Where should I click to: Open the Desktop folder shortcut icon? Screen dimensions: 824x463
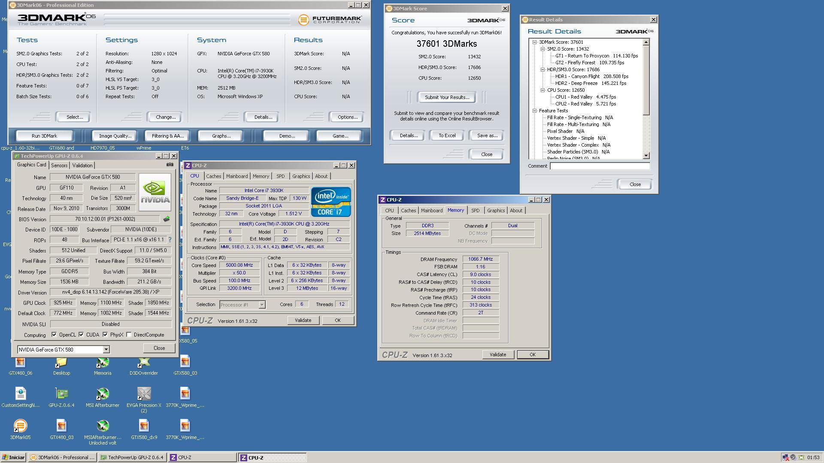point(61,366)
